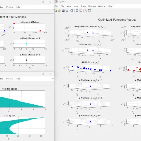Open Insert menu in Figure 4

click(x=76, y=6)
